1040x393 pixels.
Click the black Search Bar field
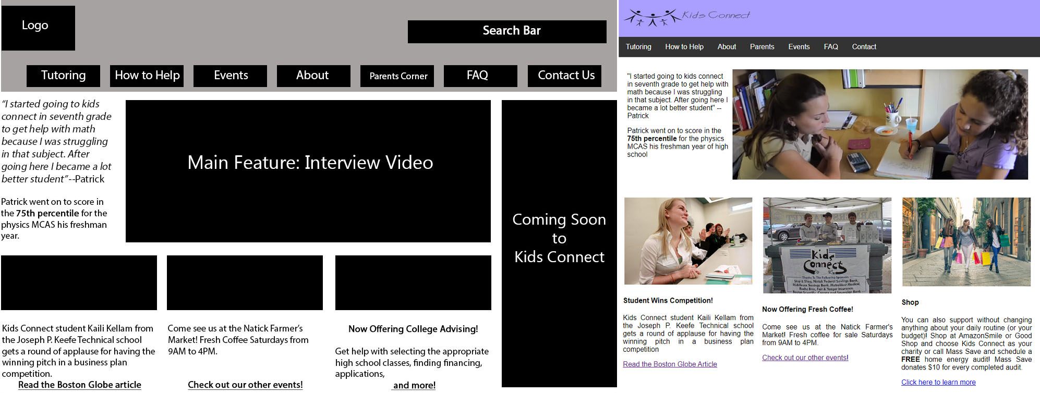tap(506, 31)
